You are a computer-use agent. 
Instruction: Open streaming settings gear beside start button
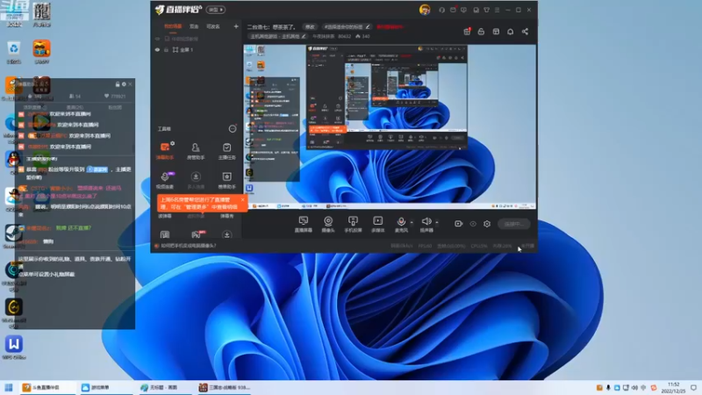point(487,224)
